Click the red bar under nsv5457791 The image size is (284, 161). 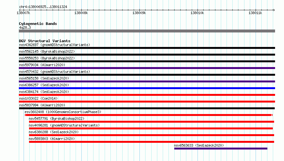152,122
